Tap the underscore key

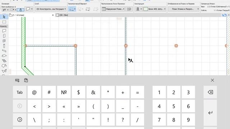tap(123, 106)
